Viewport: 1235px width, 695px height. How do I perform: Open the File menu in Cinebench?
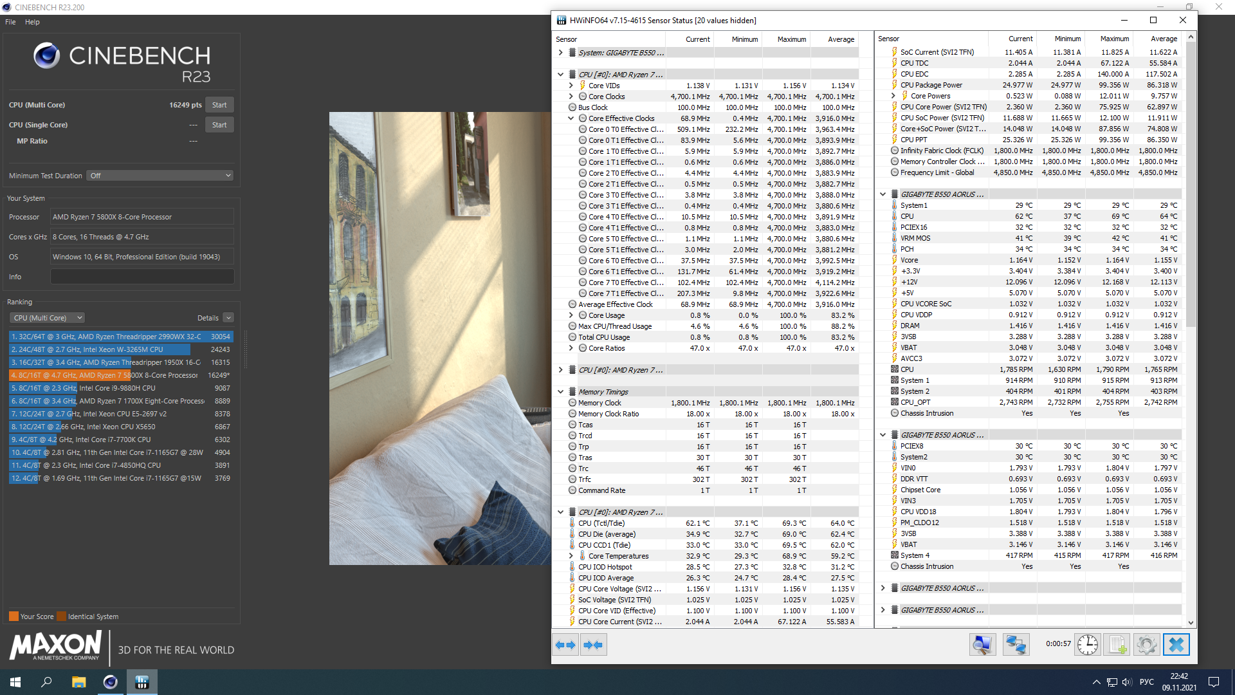(10, 22)
